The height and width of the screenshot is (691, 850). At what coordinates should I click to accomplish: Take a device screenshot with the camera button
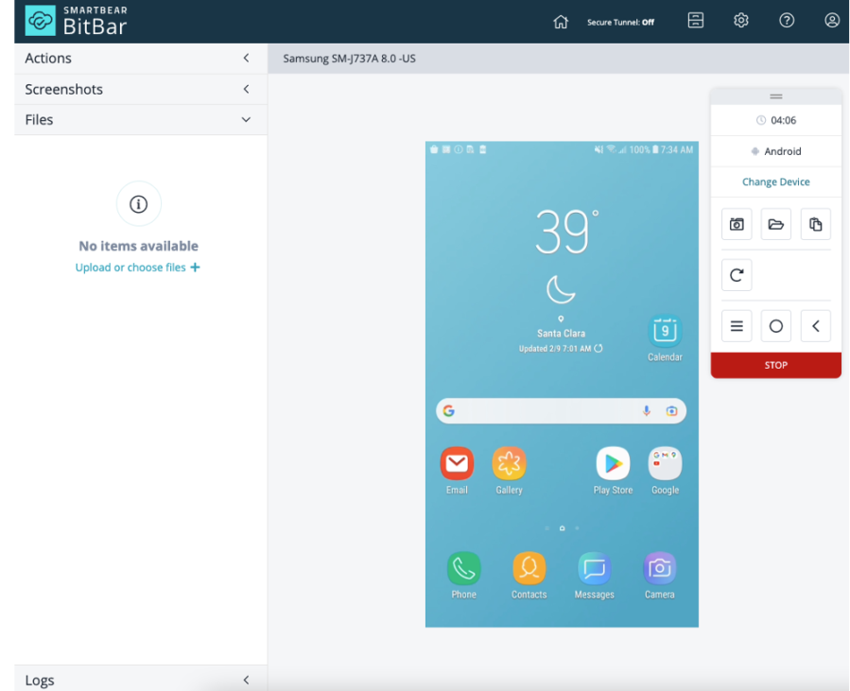(x=737, y=224)
